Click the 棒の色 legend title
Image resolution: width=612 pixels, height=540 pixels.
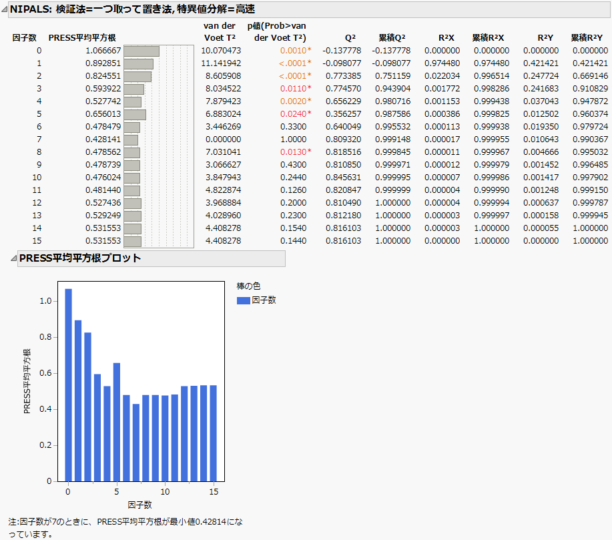(x=248, y=286)
